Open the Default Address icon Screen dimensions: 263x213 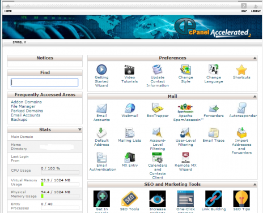(101, 133)
